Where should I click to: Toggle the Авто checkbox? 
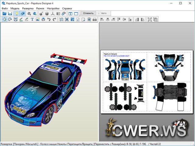pyautogui.click(x=100, y=13)
